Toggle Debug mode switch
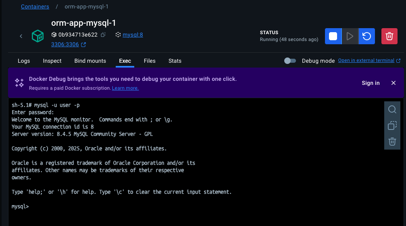Image resolution: width=406 pixels, height=226 pixels. (x=290, y=61)
